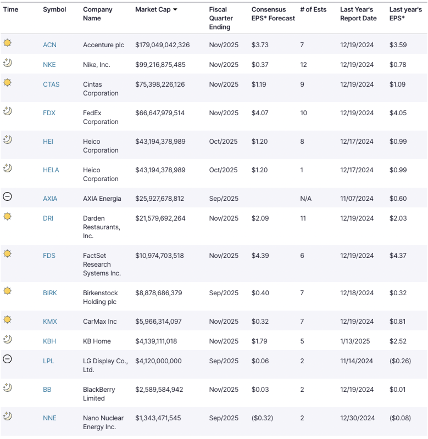Select market cap $4,120,000,000

click(x=158, y=361)
